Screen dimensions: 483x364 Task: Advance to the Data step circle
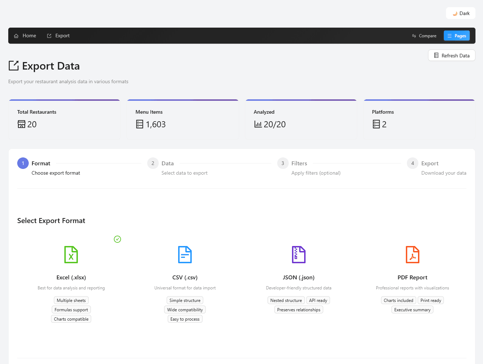click(153, 163)
